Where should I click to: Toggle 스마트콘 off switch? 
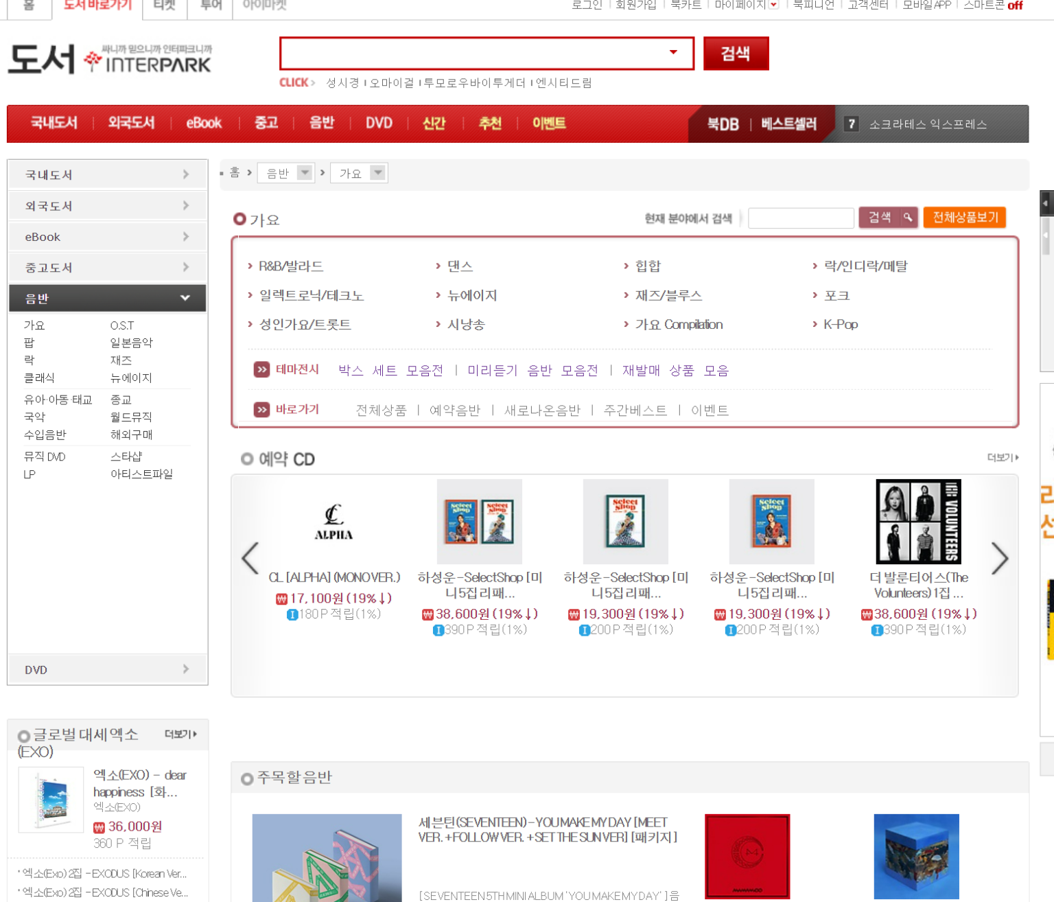click(1015, 5)
